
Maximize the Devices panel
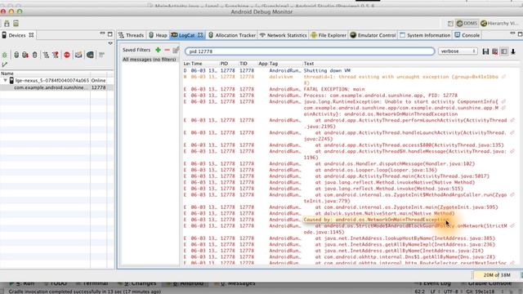(110, 34)
